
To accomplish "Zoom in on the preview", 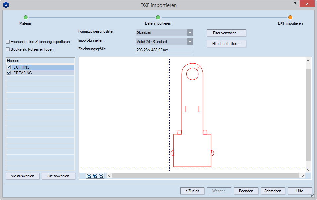I will (x=89, y=176).
